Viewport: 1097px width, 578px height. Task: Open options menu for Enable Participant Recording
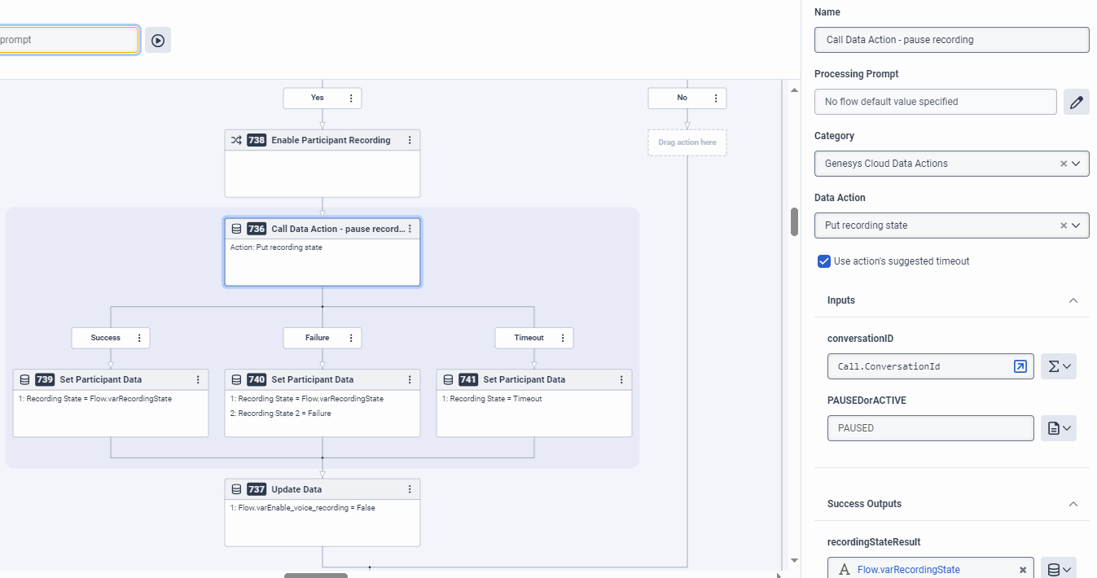pyautogui.click(x=410, y=140)
